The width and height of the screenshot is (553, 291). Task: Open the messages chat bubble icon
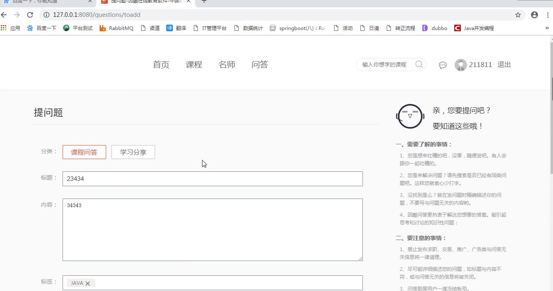coord(443,65)
